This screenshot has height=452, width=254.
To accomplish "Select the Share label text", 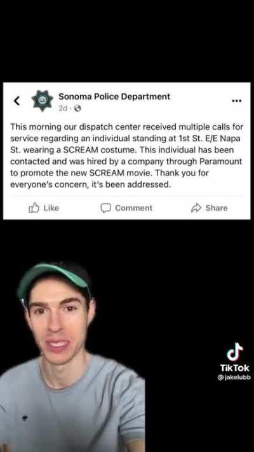I will coord(217,208).
